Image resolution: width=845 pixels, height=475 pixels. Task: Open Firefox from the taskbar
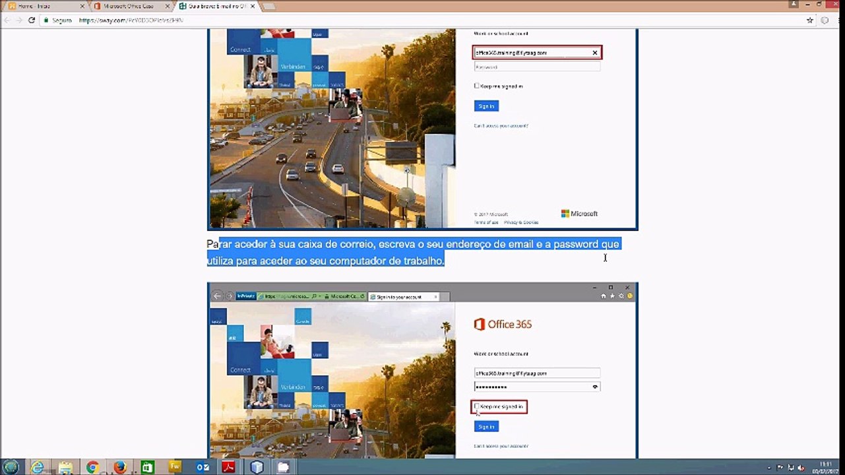pos(120,467)
